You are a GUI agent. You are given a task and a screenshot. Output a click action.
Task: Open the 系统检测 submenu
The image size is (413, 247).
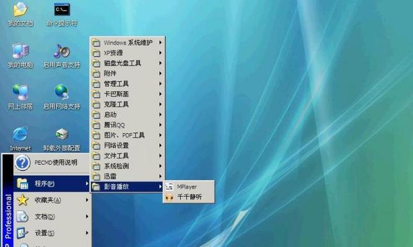coord(127,166)
